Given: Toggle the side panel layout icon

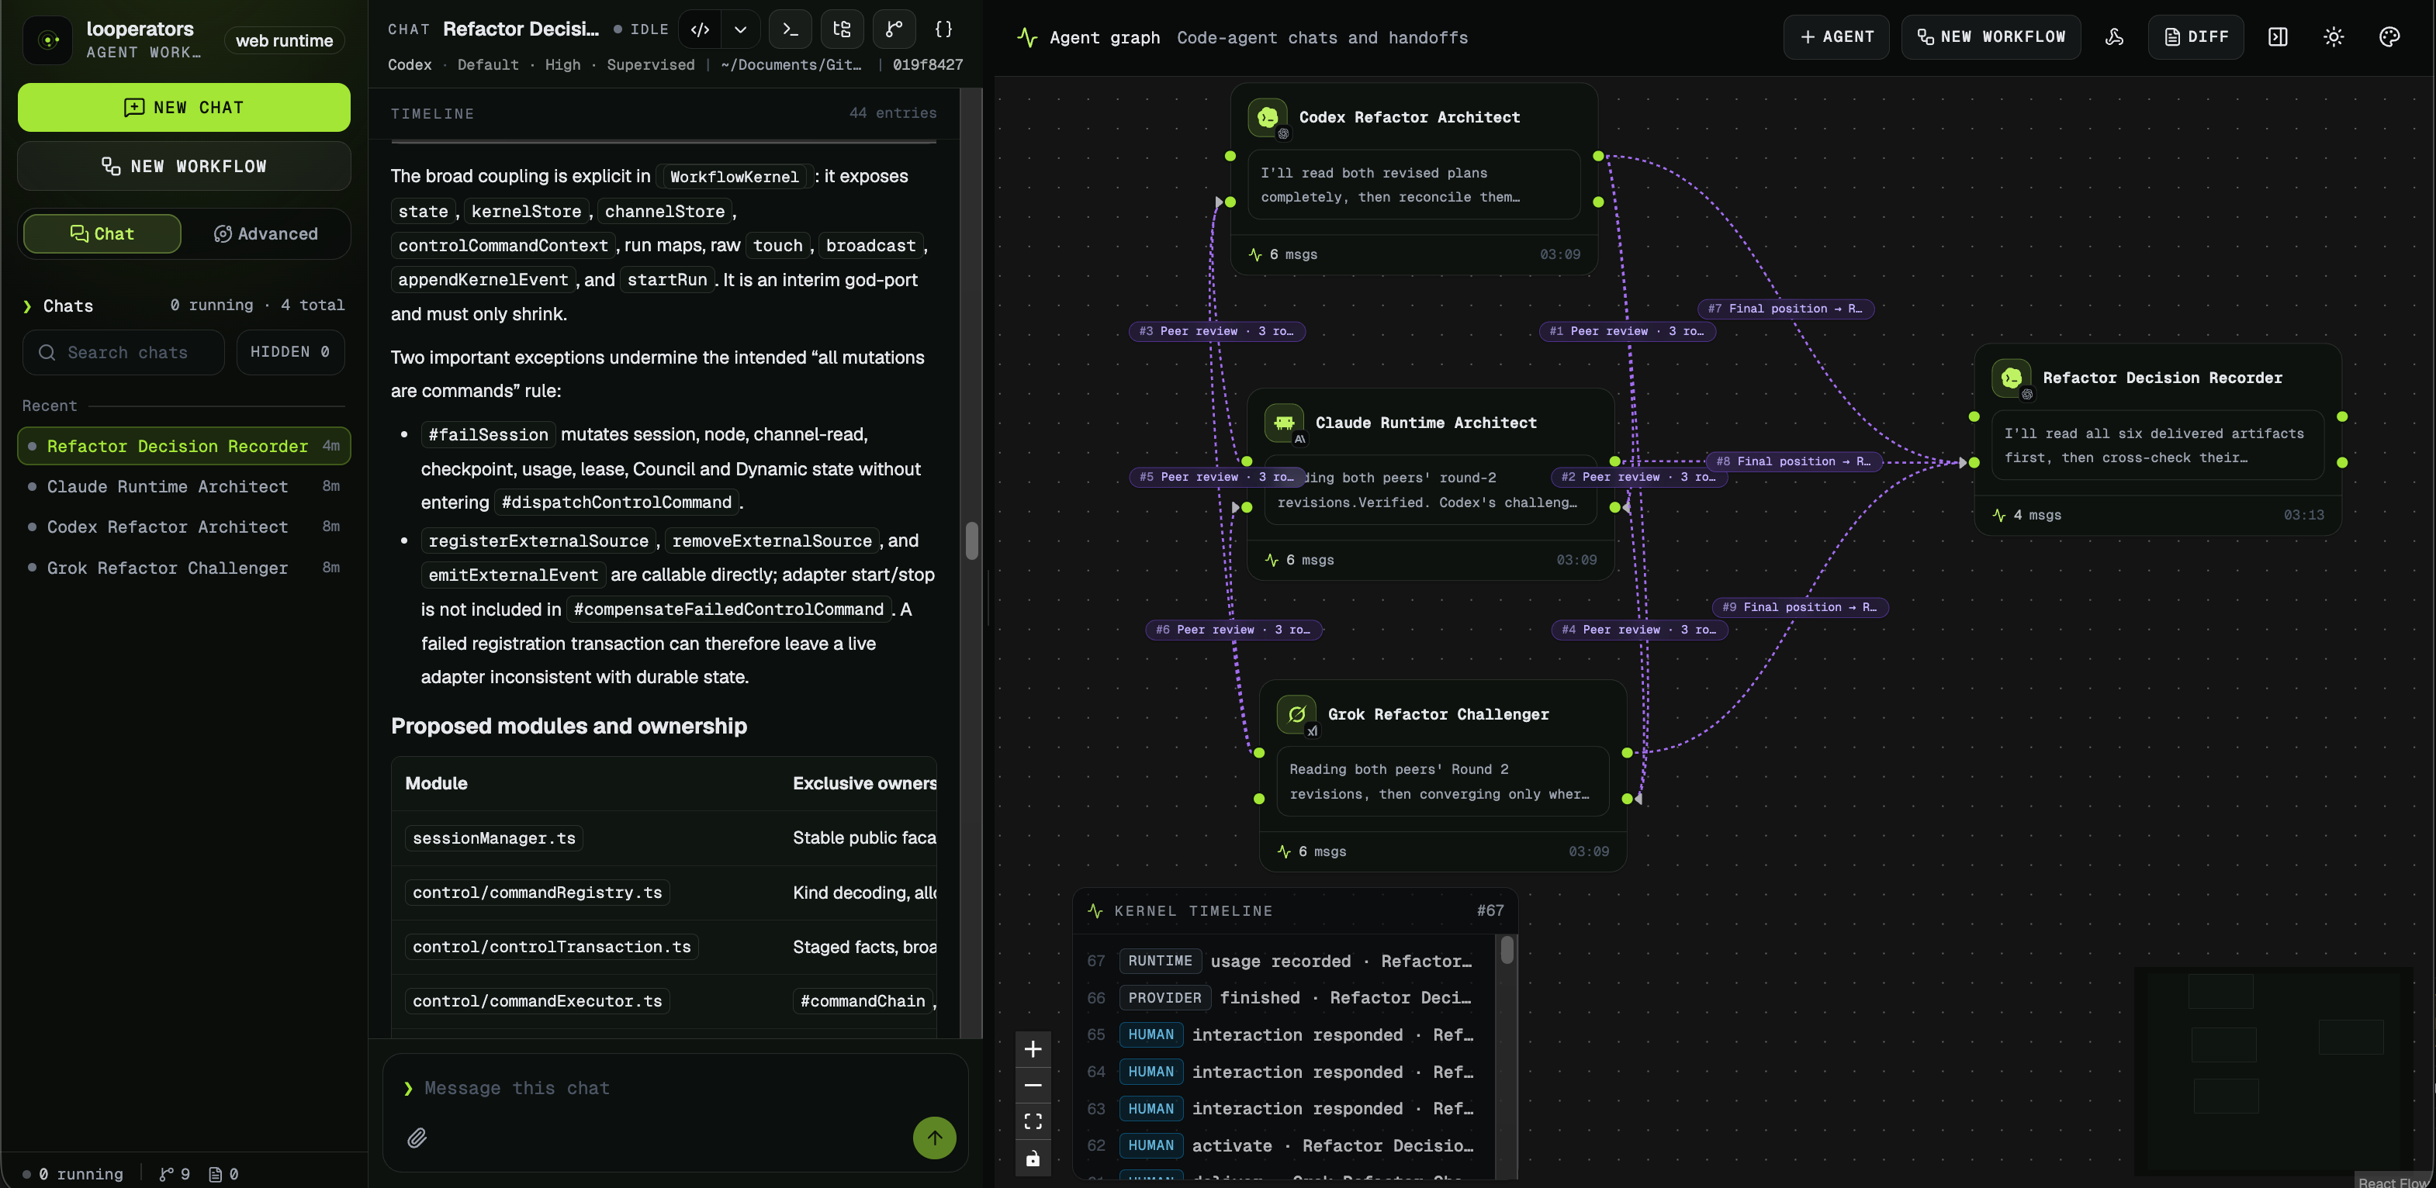Looking at the screenshot, I should click(x=2278, y=37).
